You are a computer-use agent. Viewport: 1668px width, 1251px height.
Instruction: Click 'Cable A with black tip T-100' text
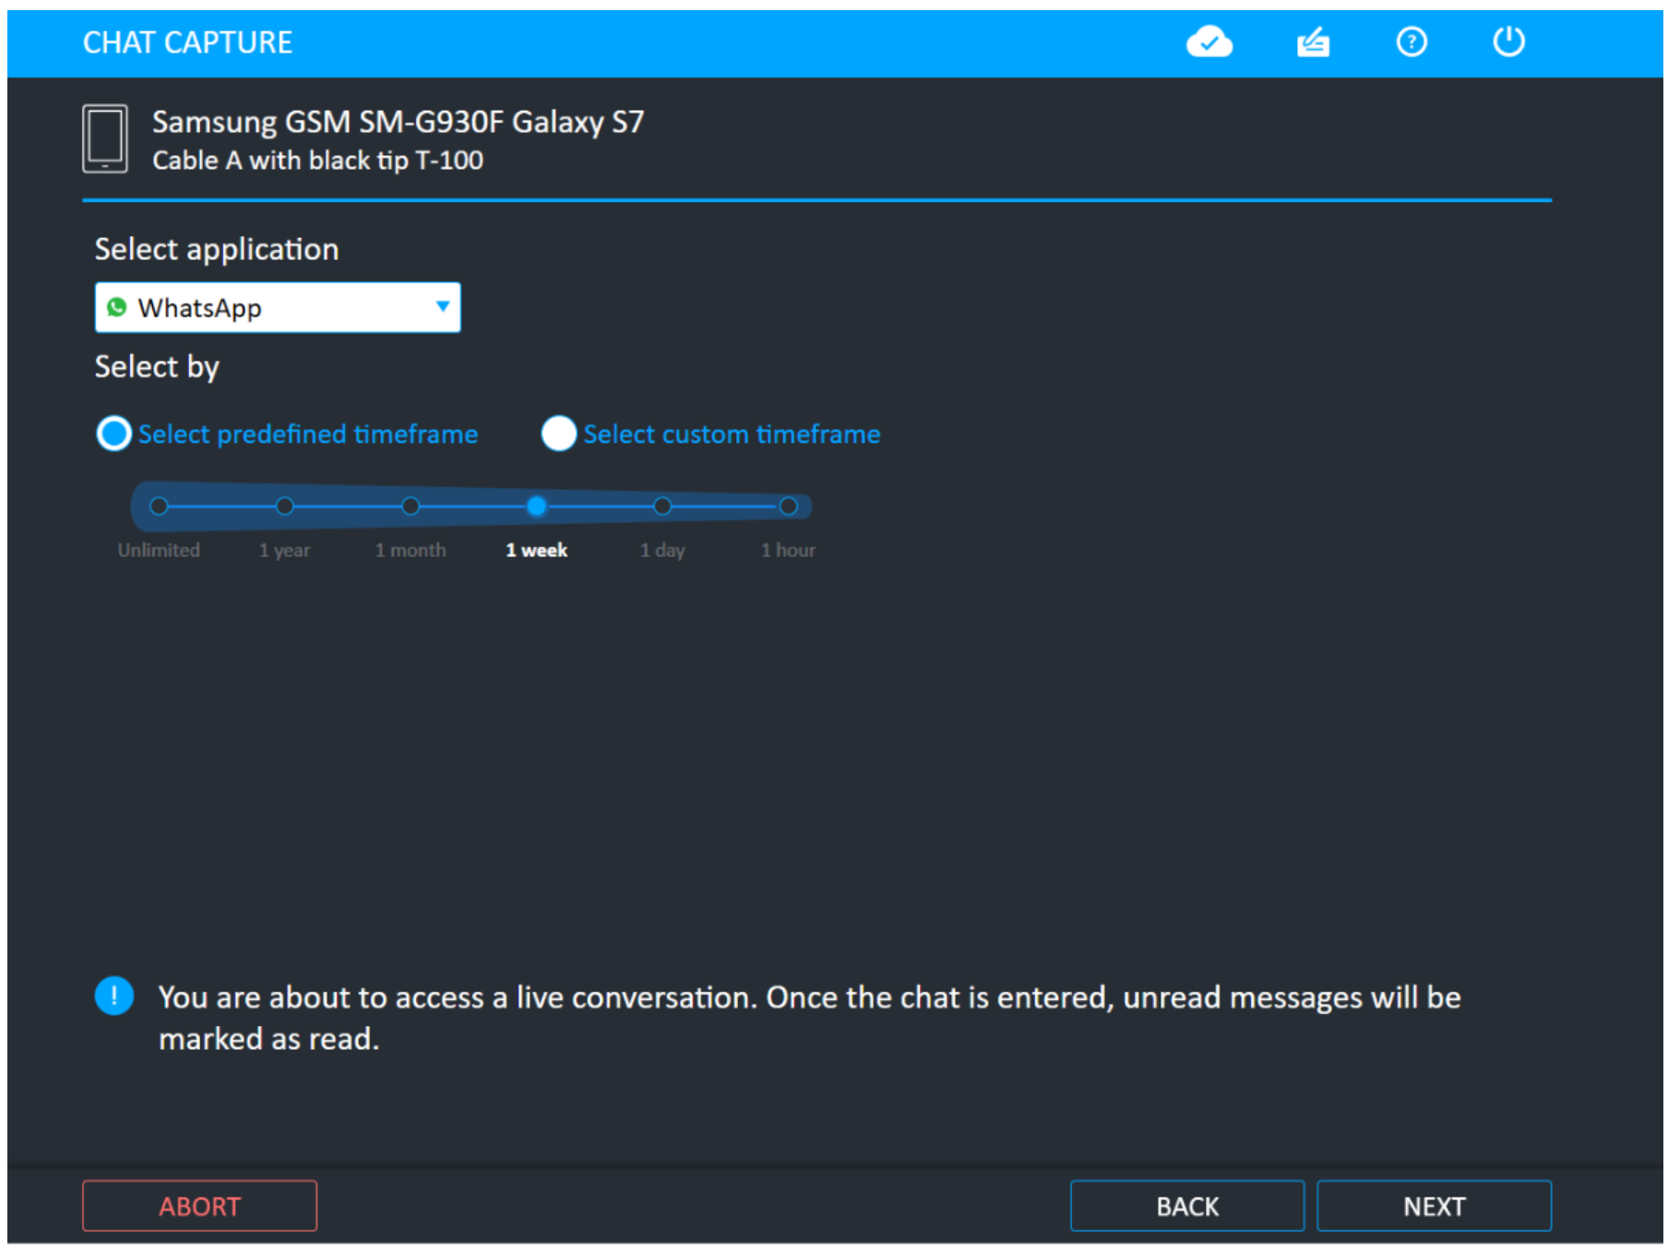[318, 161]
